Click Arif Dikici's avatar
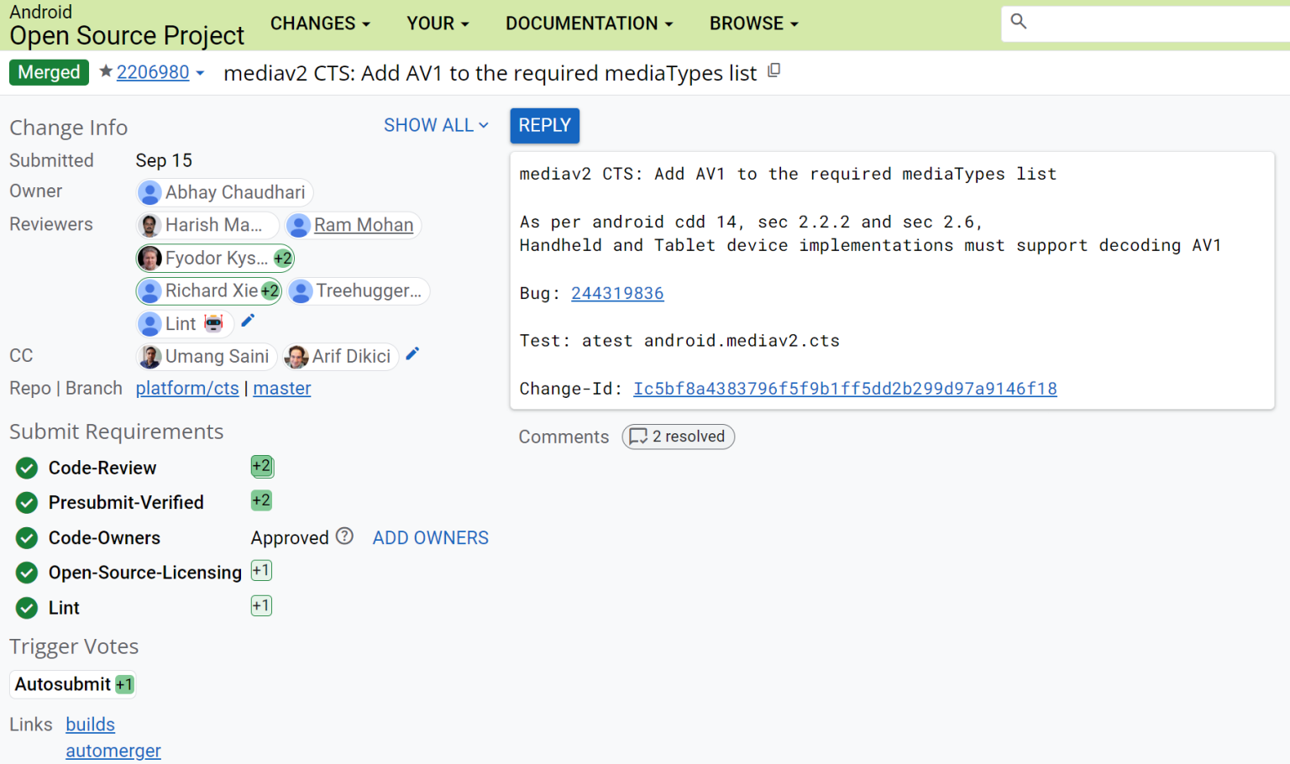The image size is (1290, 764). click(296, 357)
